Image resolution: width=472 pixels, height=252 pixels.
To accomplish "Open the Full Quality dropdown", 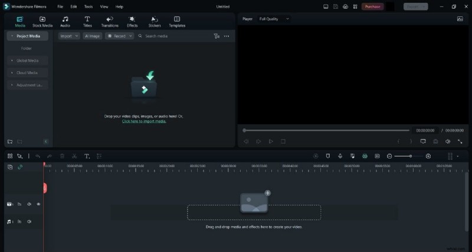I will (x=274, y=19).
